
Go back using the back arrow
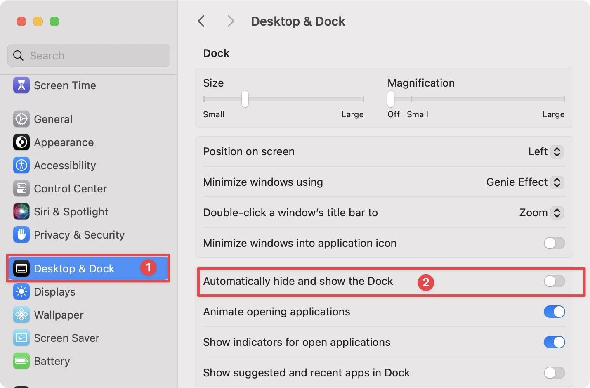coord(201,21)
